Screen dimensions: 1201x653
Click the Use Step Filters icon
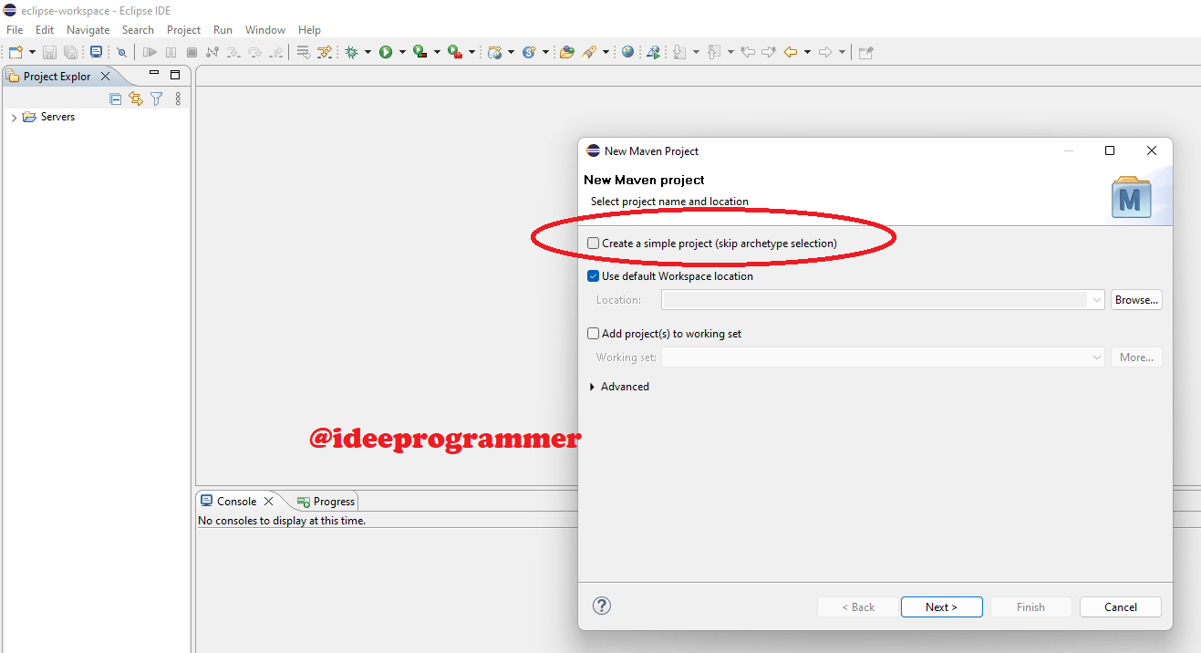pyautogui.click(x=325, y=52)
